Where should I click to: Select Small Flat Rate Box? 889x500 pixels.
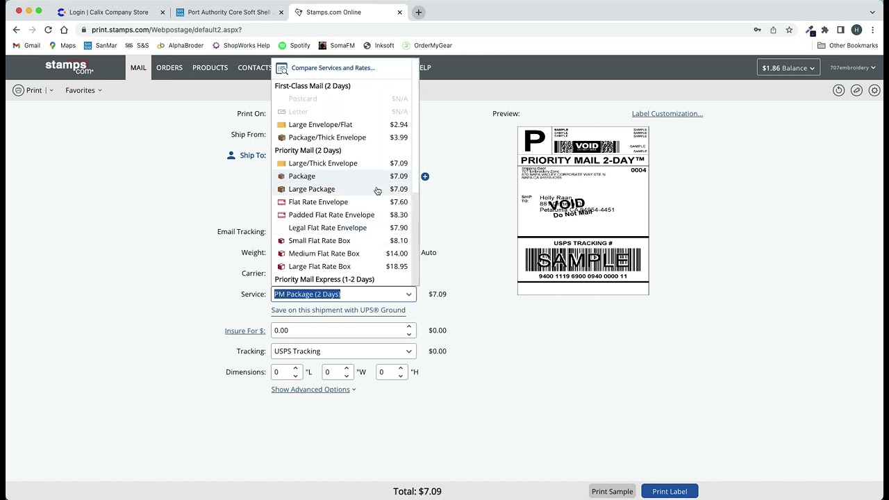342,241
